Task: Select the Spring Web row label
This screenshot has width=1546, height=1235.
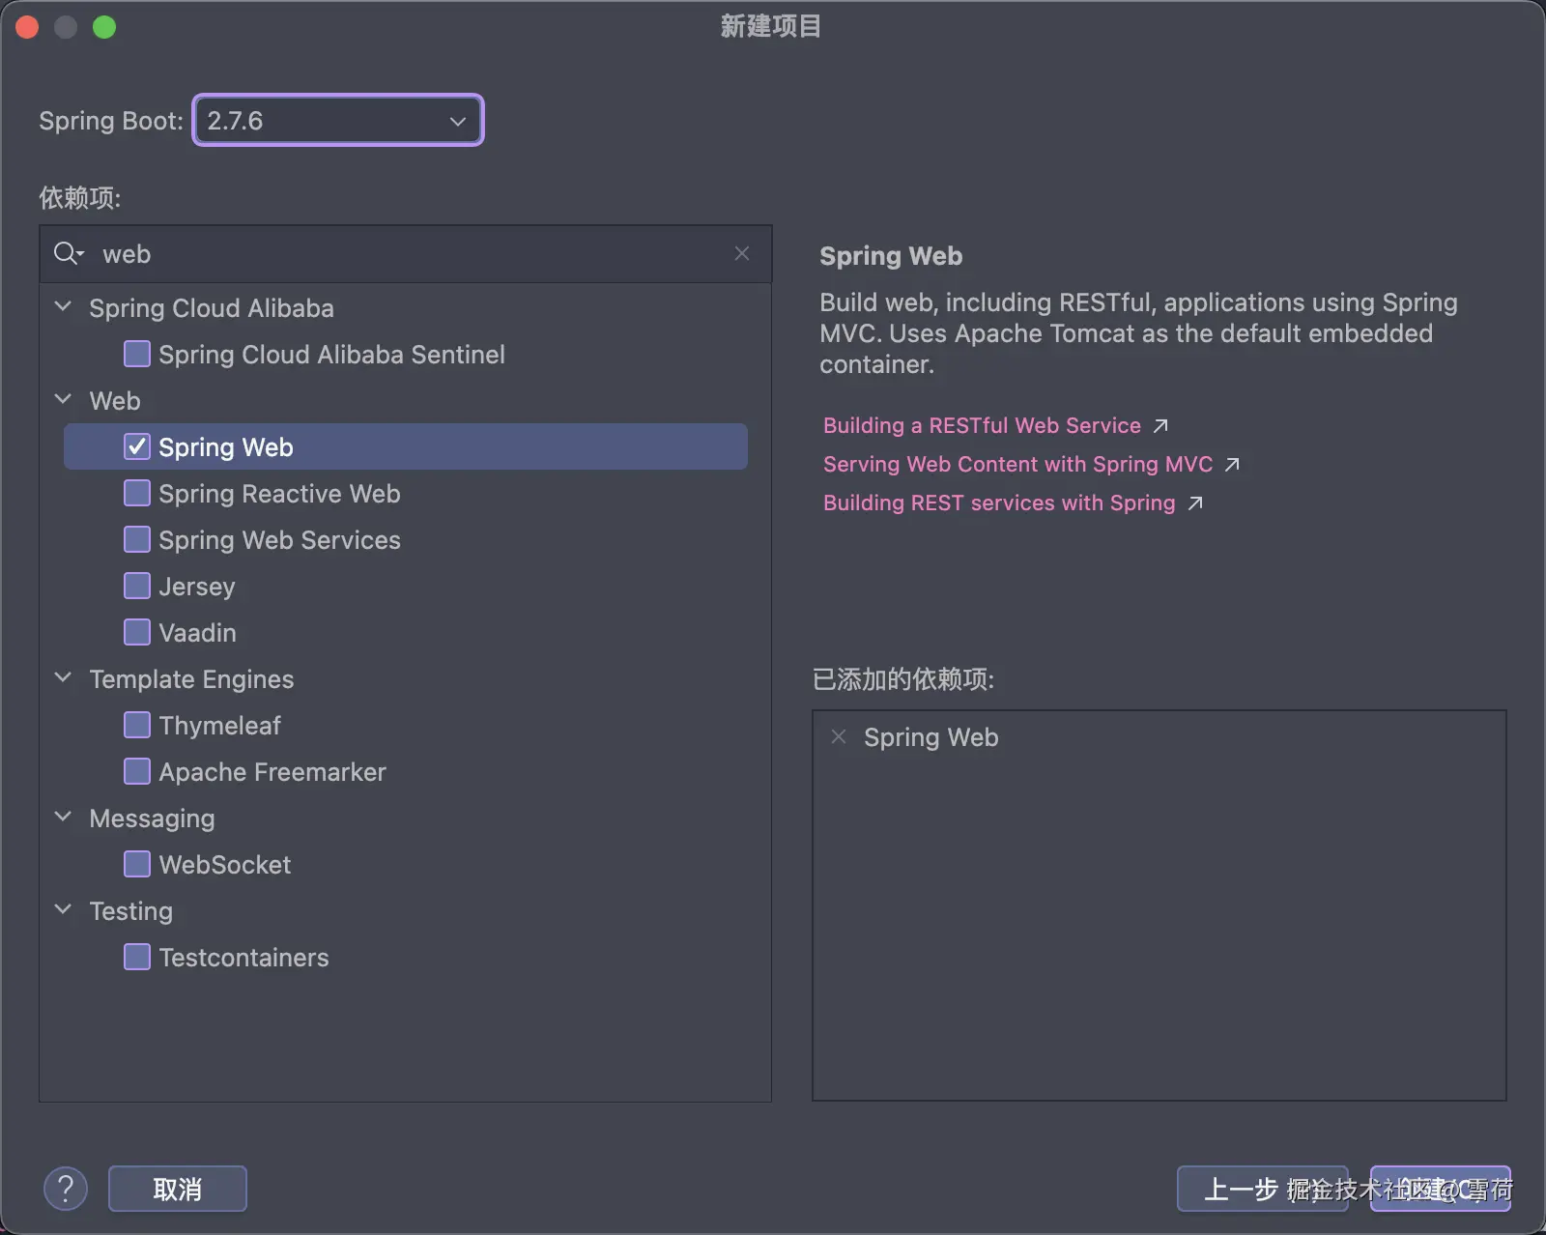Action: click(226, 447)
